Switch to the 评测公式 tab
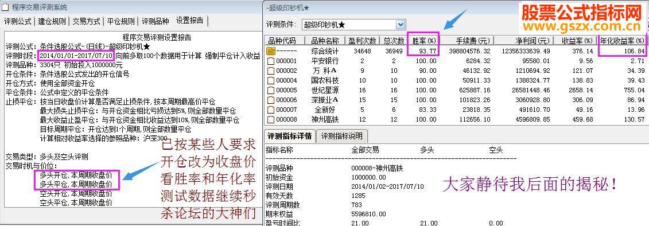 (x=17, y=22)
